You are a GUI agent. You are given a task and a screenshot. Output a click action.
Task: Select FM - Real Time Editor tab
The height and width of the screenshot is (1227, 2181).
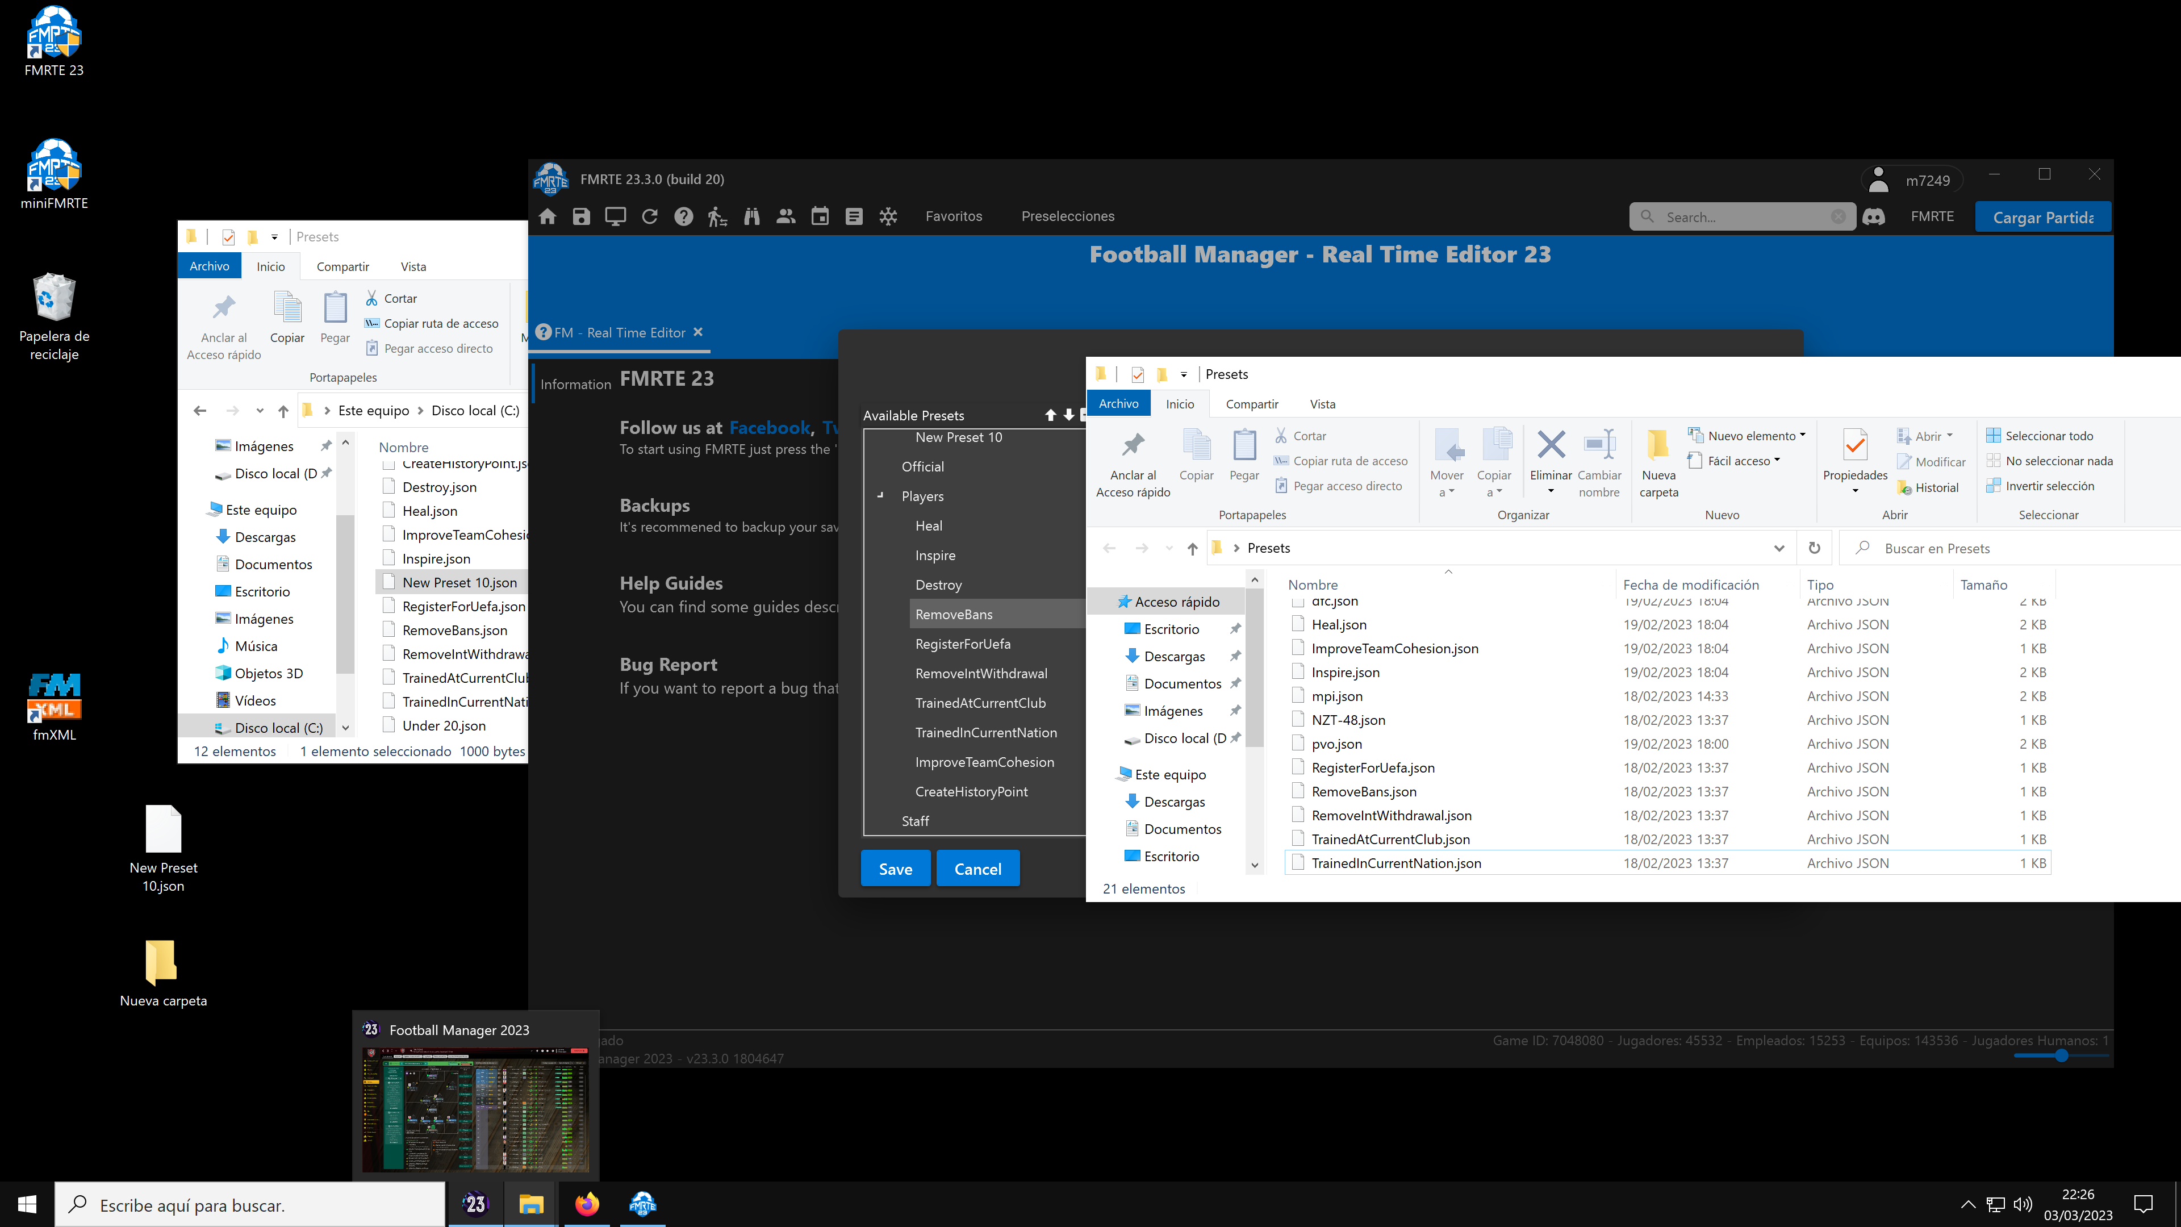(x=620, y=333)
